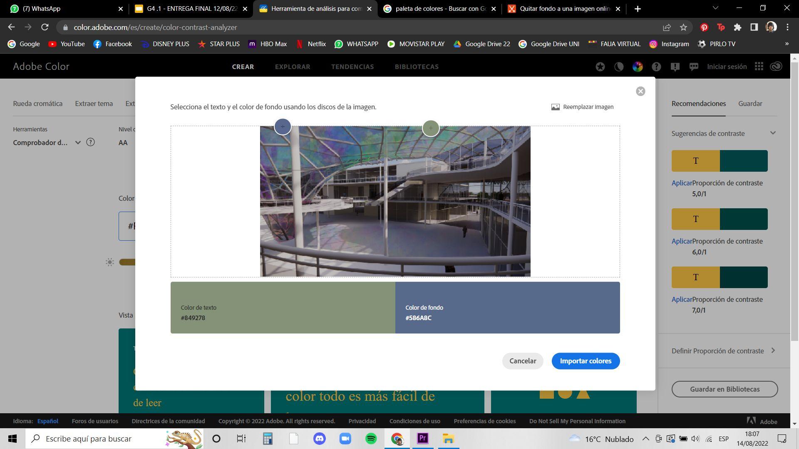Open Creative Cloud icon in header
The image size is (799, 449).
(776, 67)
